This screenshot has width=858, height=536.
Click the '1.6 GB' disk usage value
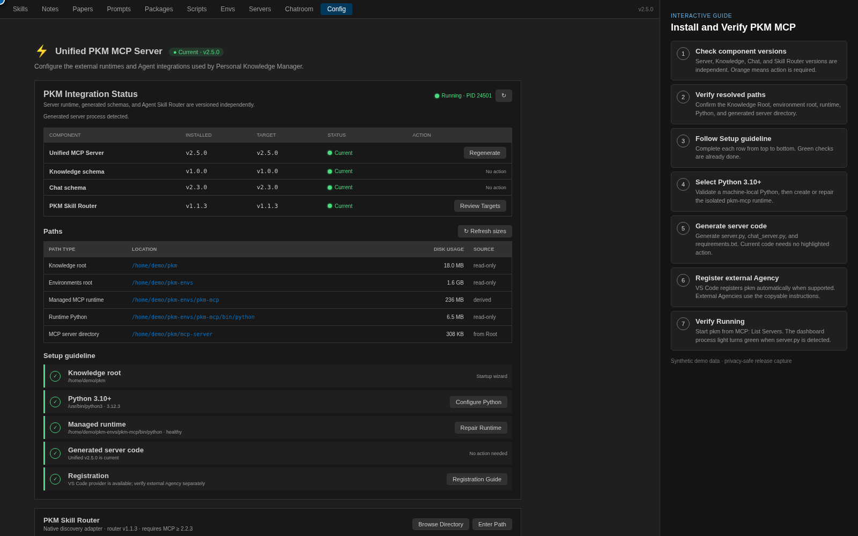[455, 283]
